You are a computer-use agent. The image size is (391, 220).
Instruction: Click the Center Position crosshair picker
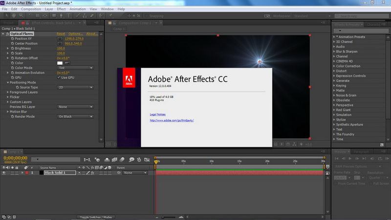pos(60,43)
